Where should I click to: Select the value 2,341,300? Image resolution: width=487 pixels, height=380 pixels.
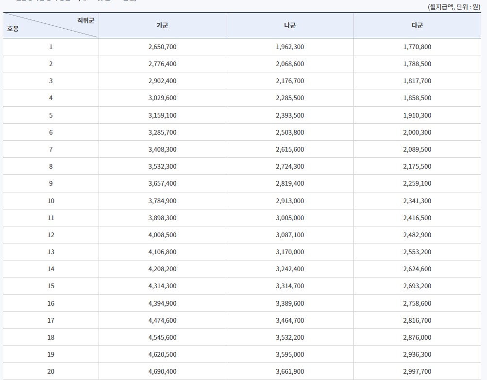pos(417,201)
